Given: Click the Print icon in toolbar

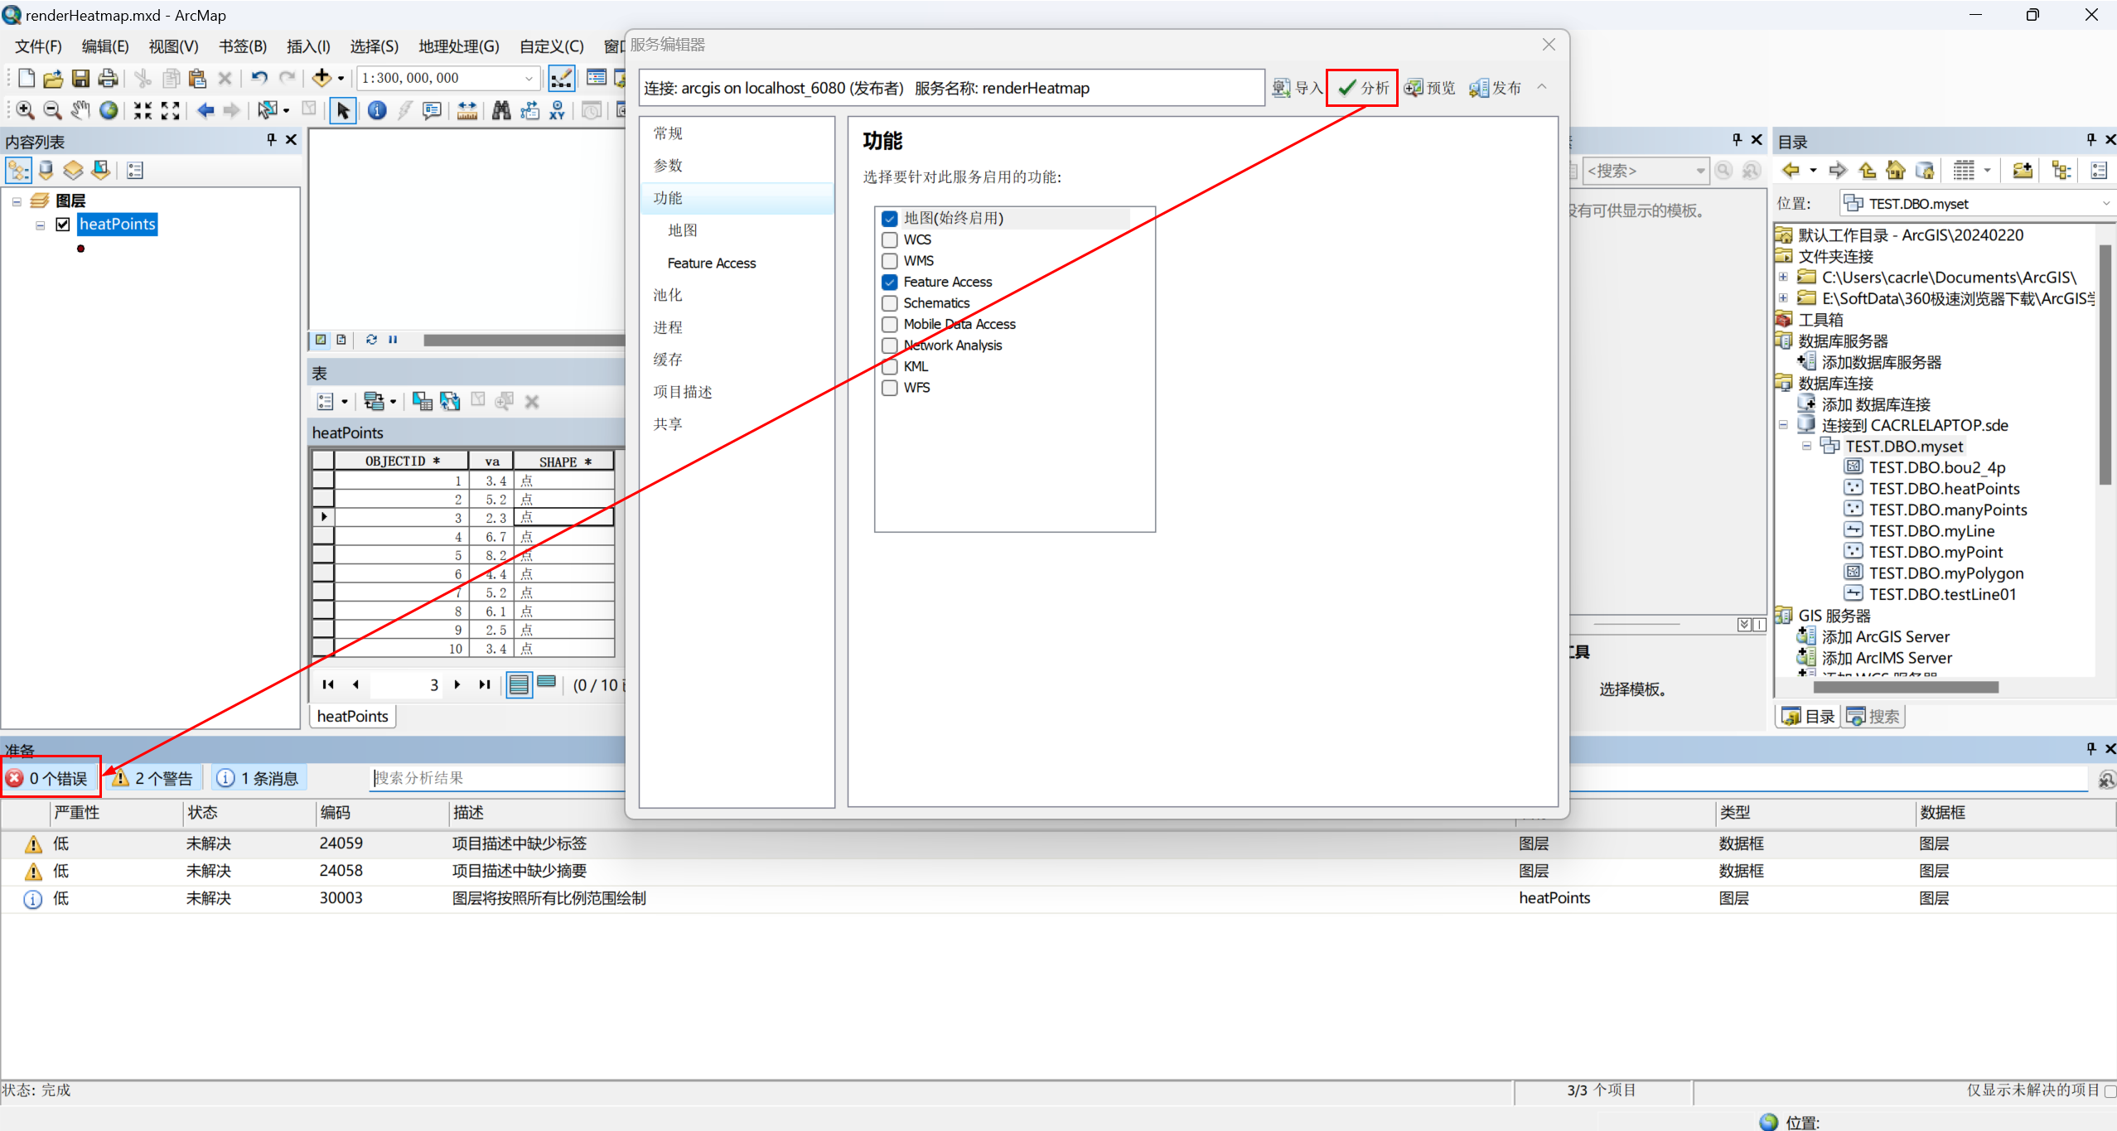Looking at the screenshot, I should [x=108, y=78].
